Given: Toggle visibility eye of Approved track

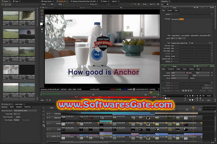Looking at the screenshot, I should click(49, 118).
